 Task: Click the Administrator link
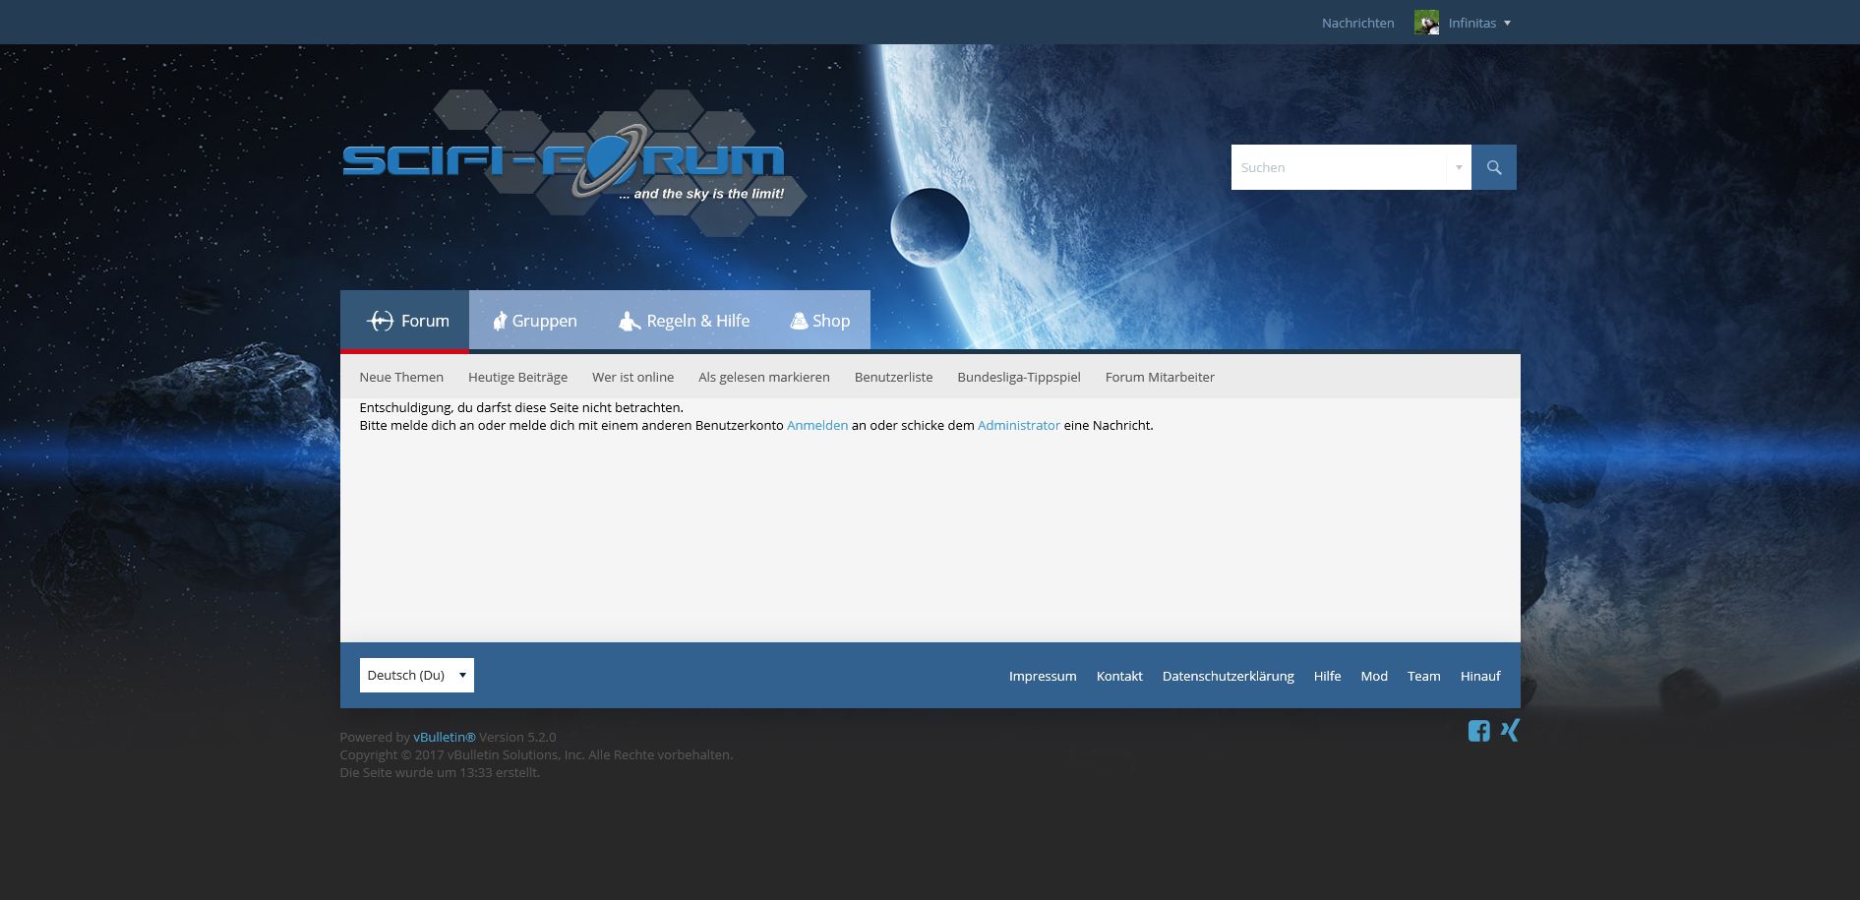pyautogui.click(x=1018, y=425)
